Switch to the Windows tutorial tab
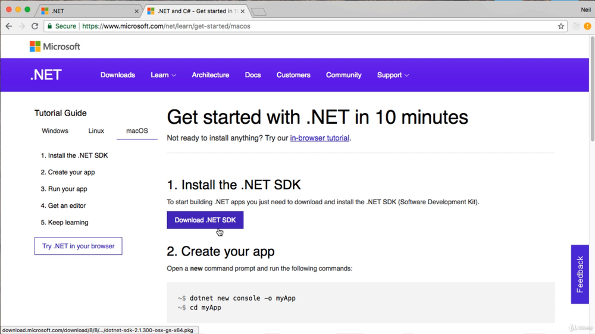595x334 pixels. [55, 131]
